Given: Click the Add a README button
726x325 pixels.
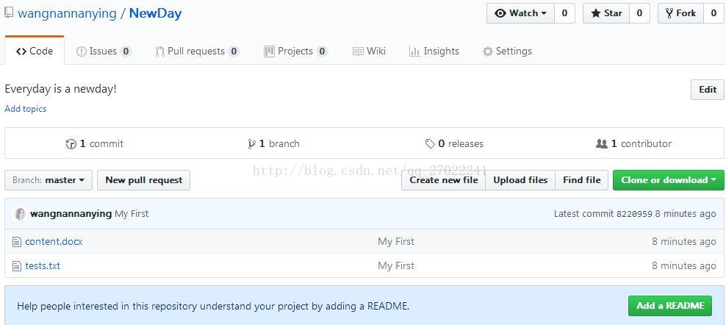Looking at the screenshot, I should coord(670,306).
